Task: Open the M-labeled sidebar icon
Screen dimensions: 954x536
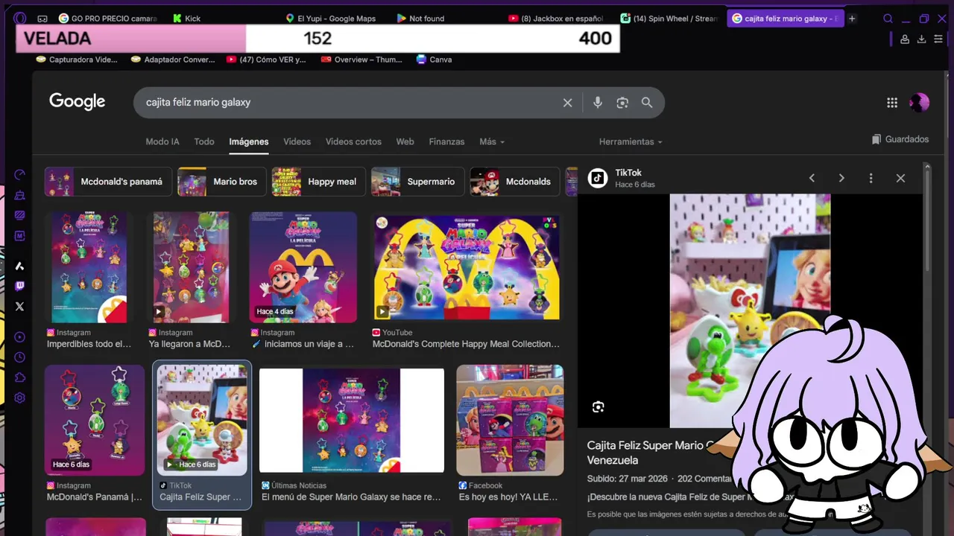Action: pyautogui.click(x=20, y=236)
